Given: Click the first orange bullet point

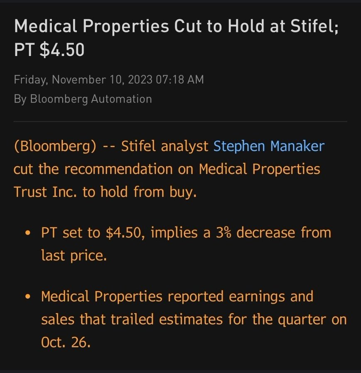Looking at the screenshot, I should coord(28,233).
